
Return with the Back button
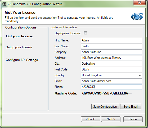coord(91,119)
